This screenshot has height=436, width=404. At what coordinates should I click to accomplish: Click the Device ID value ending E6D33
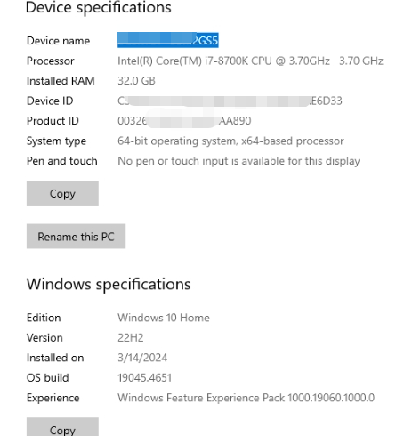tap(230, 101)
